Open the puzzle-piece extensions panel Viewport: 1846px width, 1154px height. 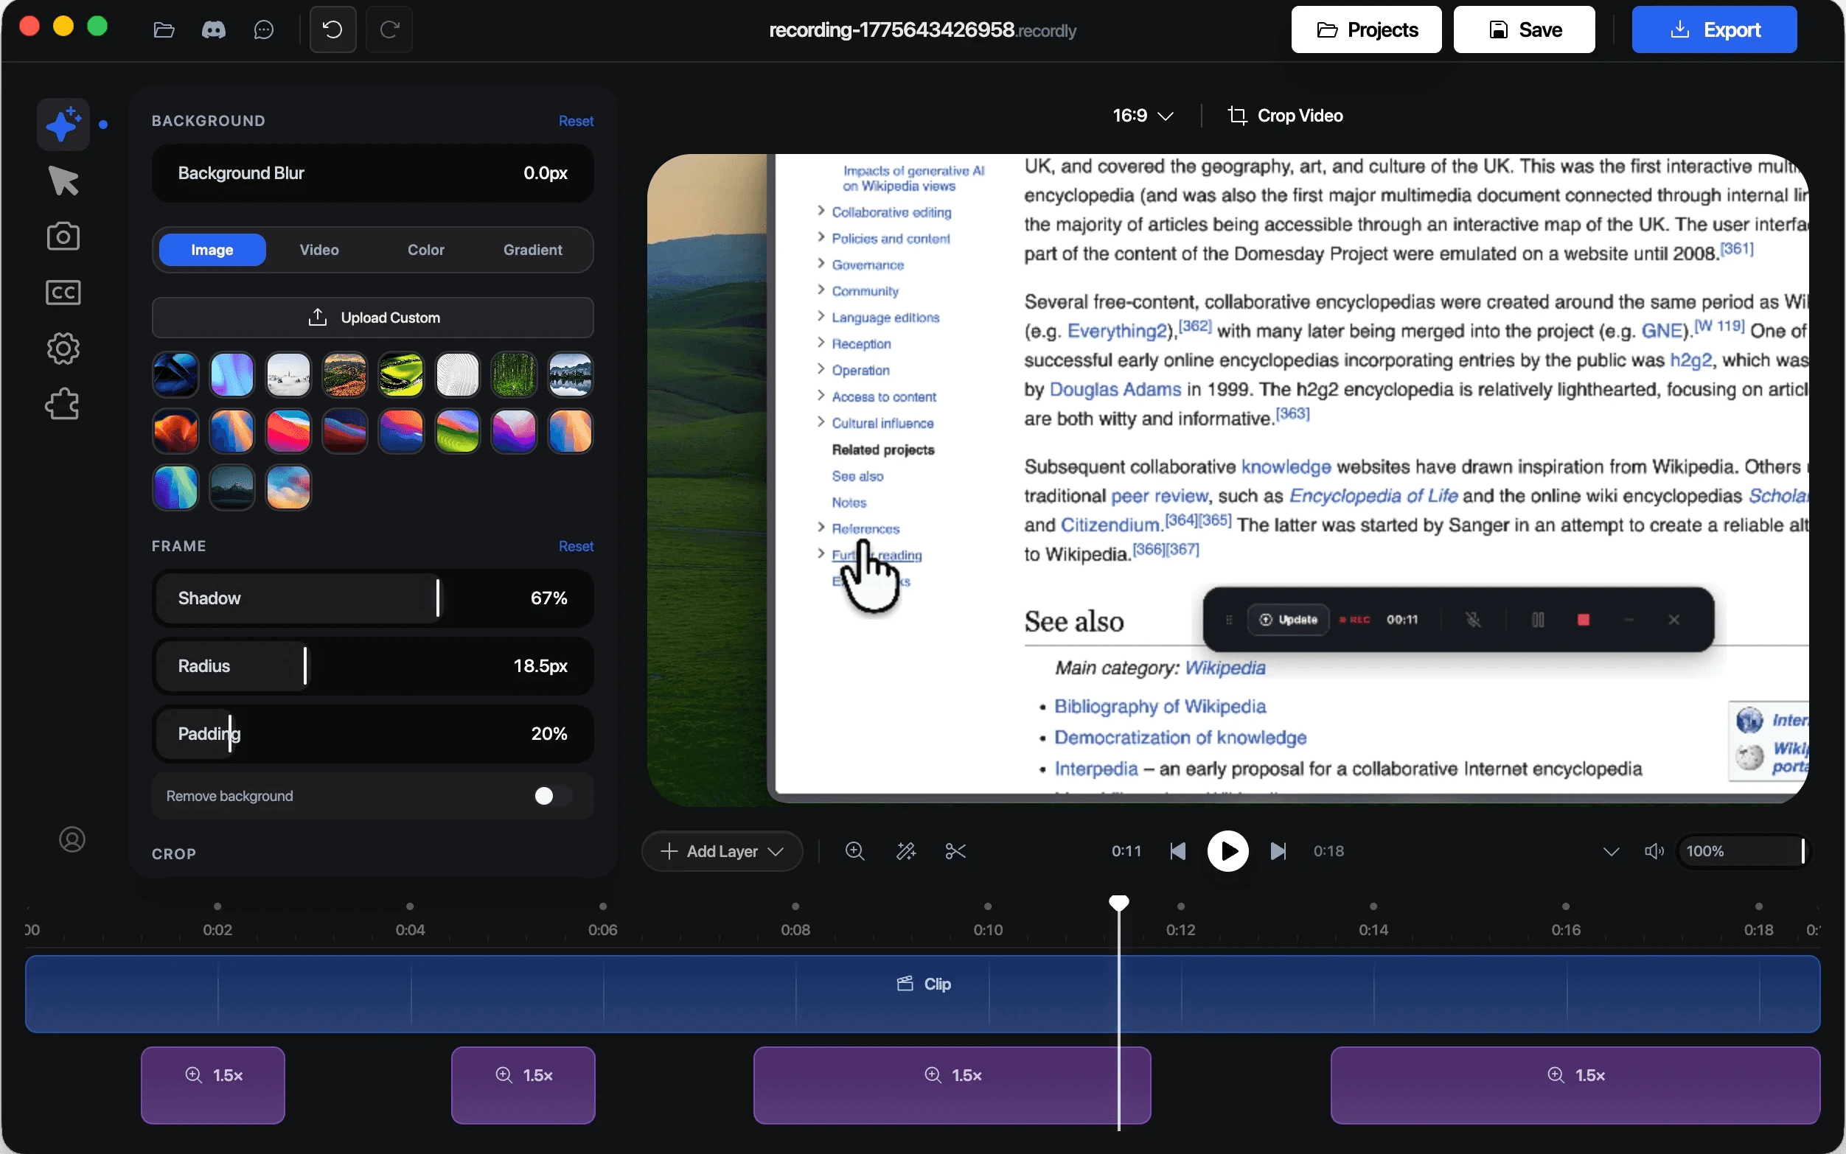[63, 404]
